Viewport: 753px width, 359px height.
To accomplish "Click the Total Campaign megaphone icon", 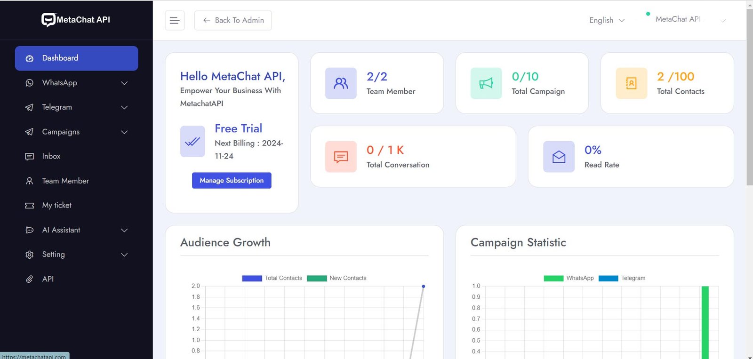I will pyautogui.click(x=486, y=83).
